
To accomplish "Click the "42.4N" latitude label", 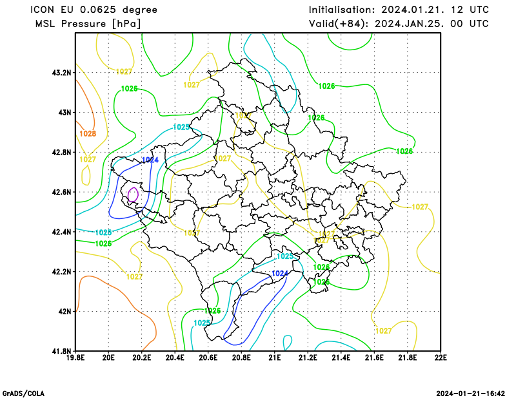I will coord(61,232).
